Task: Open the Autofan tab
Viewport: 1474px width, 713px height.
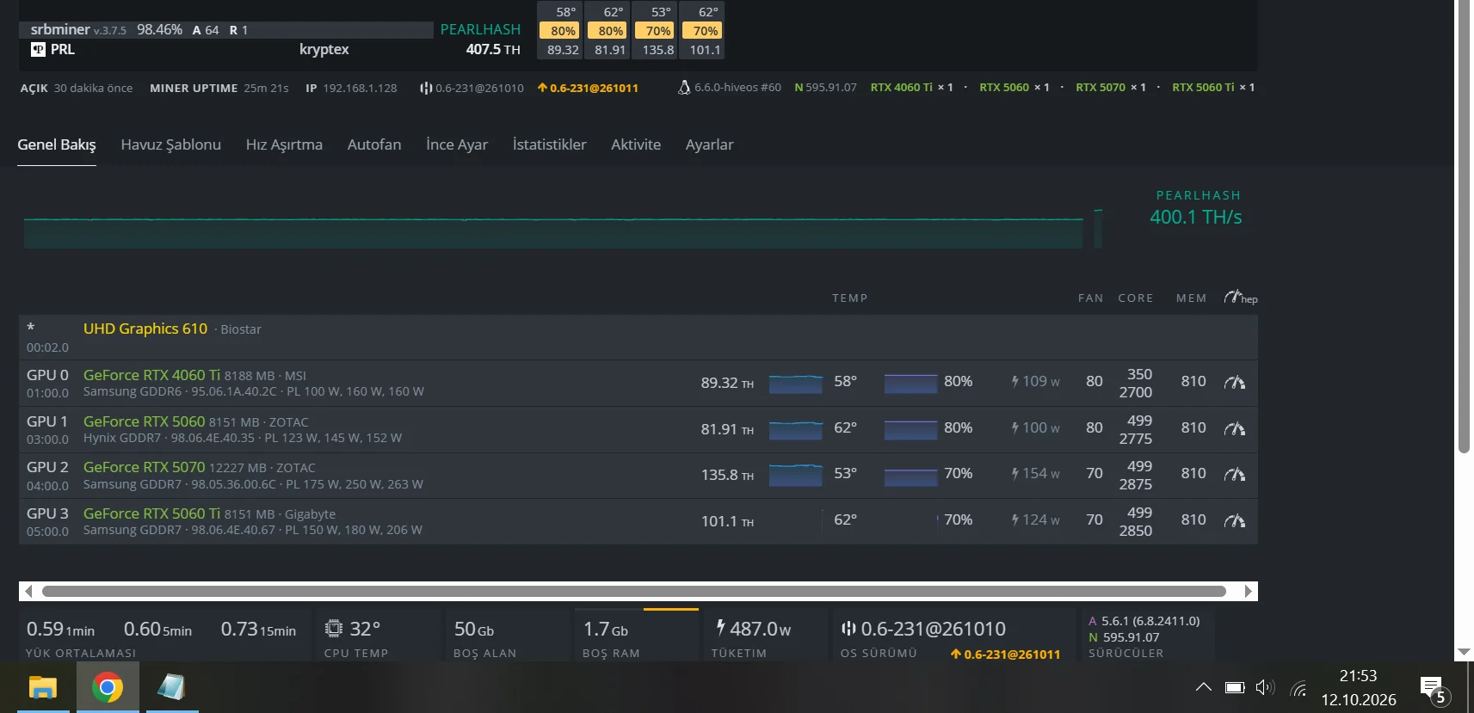Action: pos(374,144)
